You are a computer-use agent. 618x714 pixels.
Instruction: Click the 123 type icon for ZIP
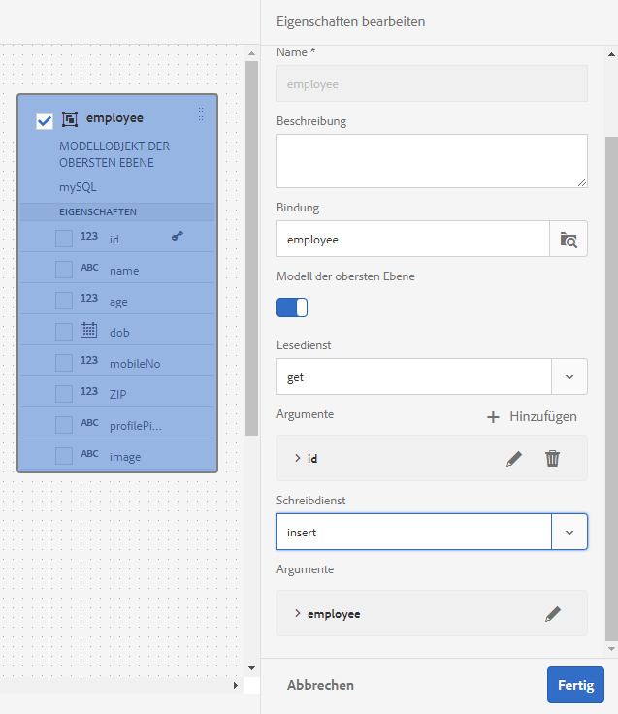coord(89,391)
